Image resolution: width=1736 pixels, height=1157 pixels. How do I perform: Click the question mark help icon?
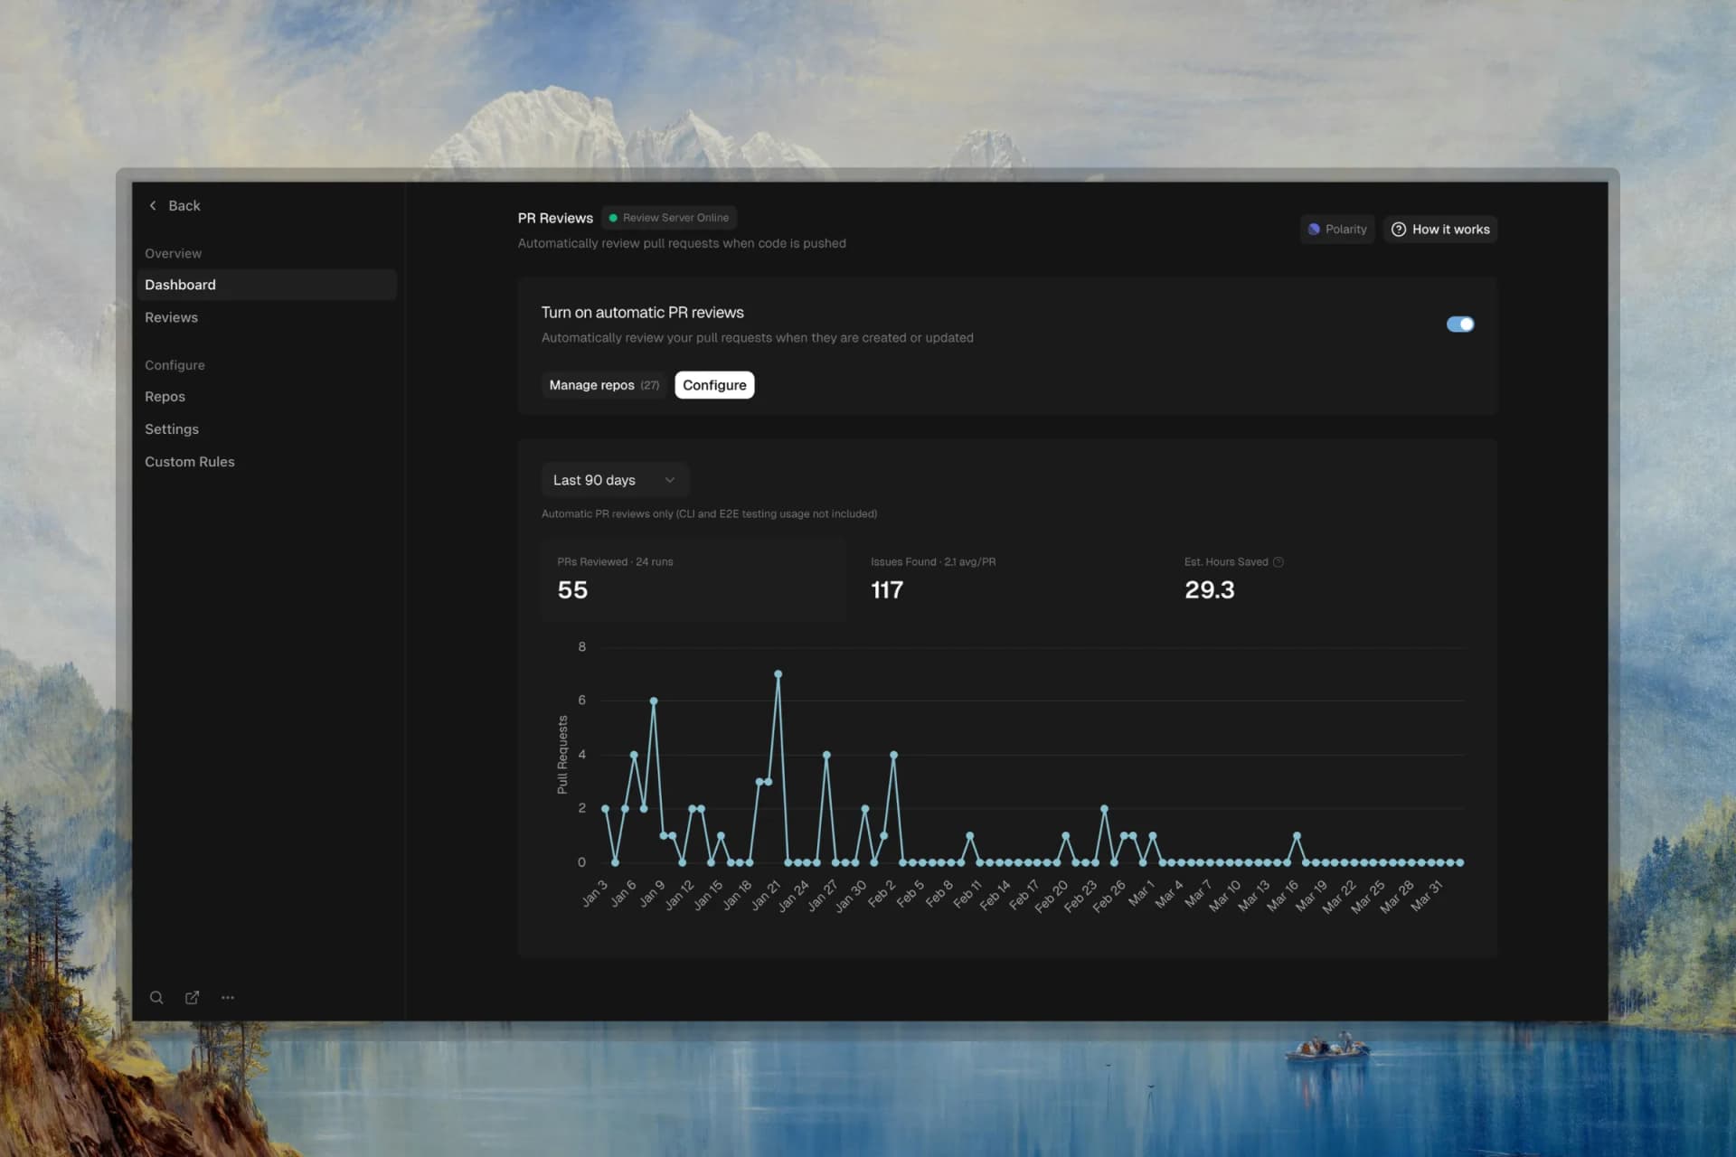coord(1400,229)
